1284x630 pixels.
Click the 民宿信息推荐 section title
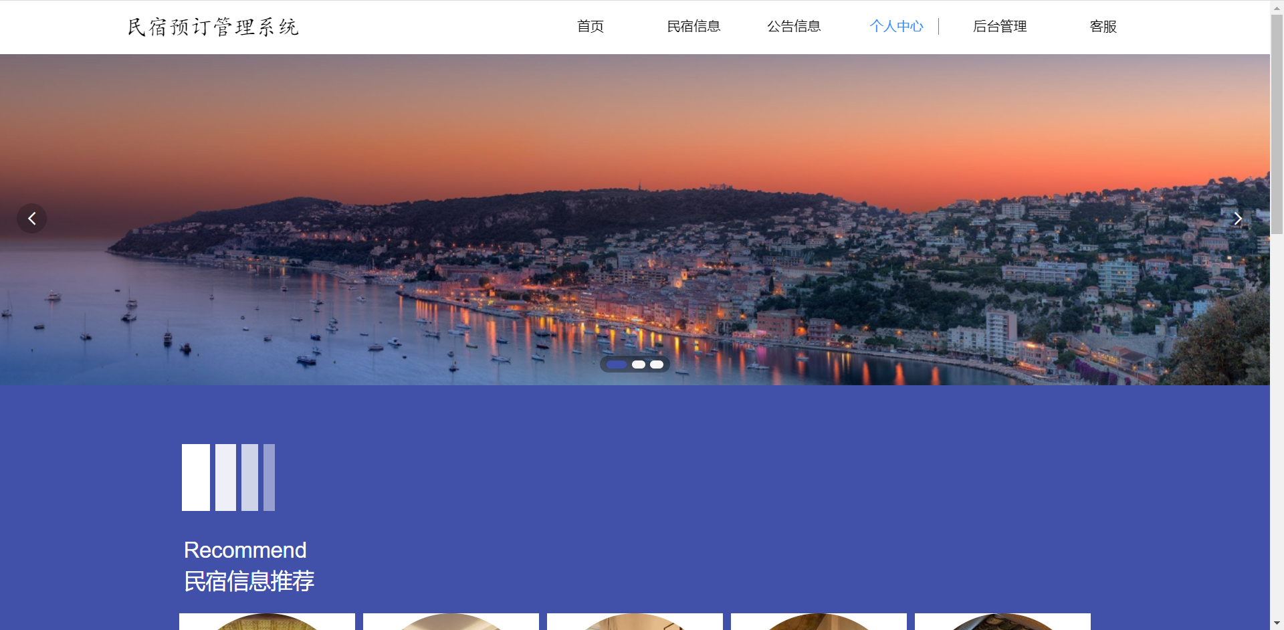pos(249,581)
